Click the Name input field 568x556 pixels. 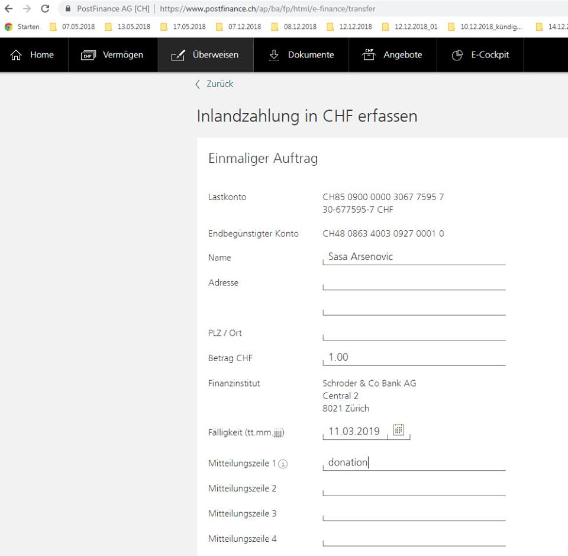point(414,257)
